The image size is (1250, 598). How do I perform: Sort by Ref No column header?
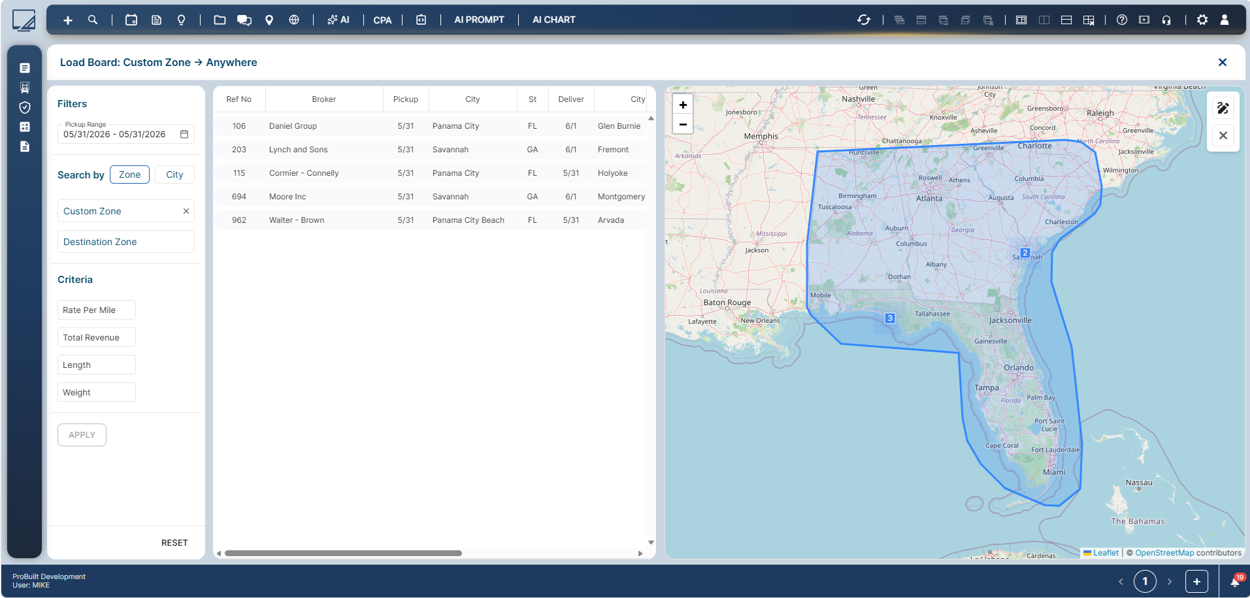coord(239,99)
